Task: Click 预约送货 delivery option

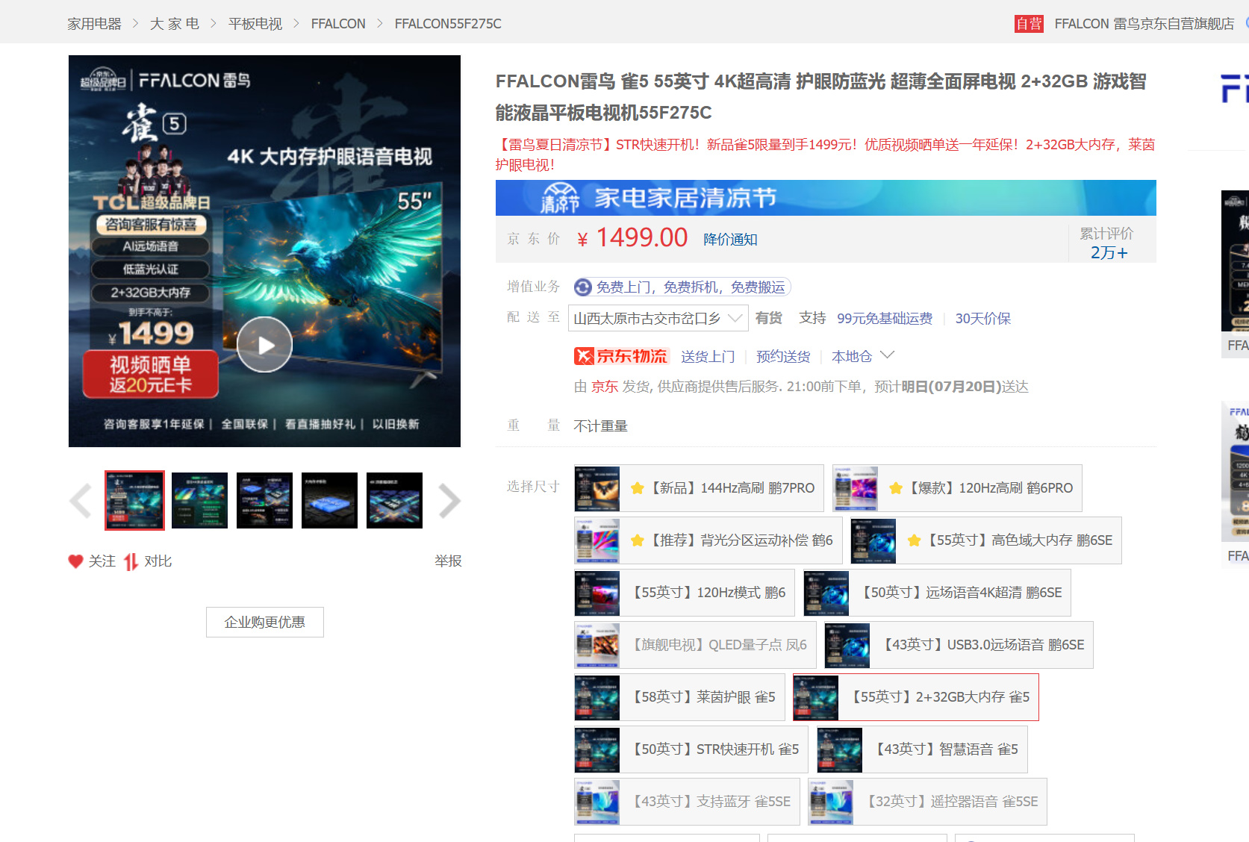Action: (783, 357)
